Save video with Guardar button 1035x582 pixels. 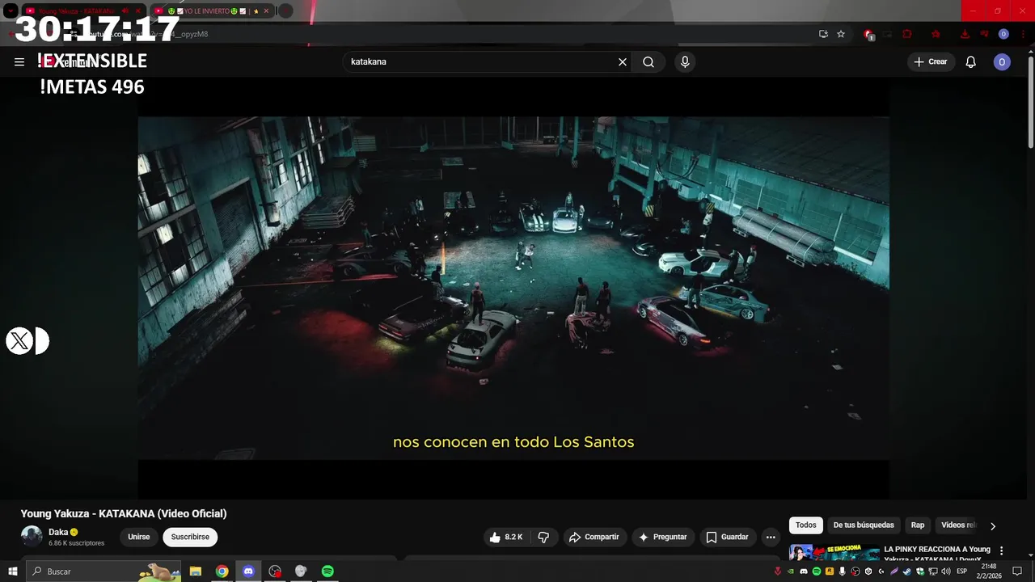point(728,537)
